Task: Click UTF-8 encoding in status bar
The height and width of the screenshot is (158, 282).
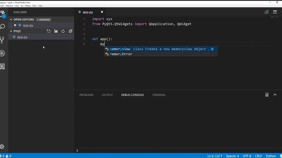Action: [247, 156]
